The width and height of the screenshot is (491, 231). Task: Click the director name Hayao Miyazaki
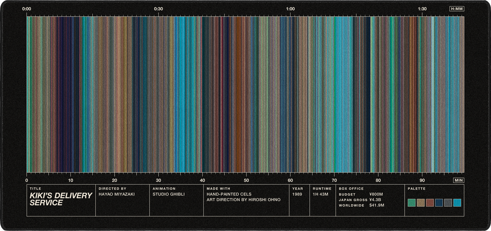coord(117,194)
